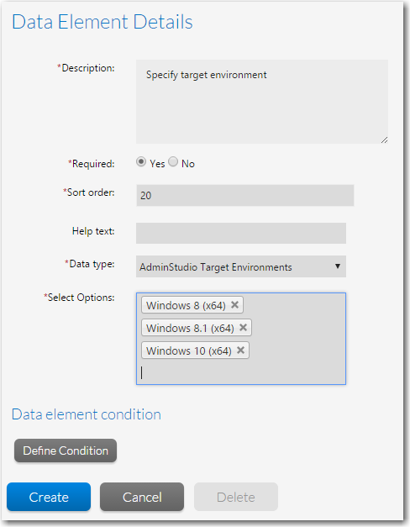Select the Yes radio for Required
The height and width of the screenshot is (527, 410).
141,161
